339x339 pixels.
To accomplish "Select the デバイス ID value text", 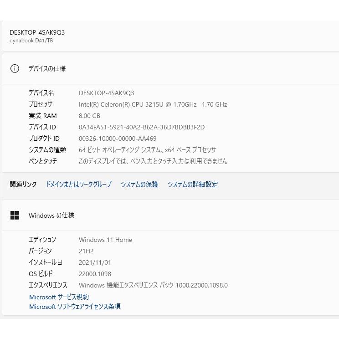I will tap(142, 127).
